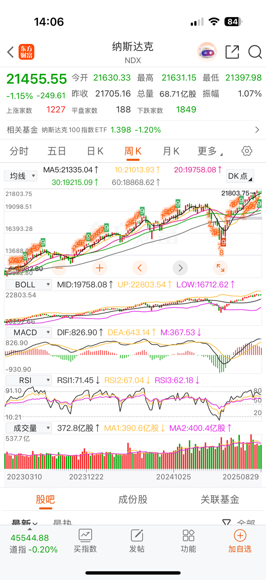
Task: Expand 更多 period options
Action: pyautogui.click(x=210, y=151)
